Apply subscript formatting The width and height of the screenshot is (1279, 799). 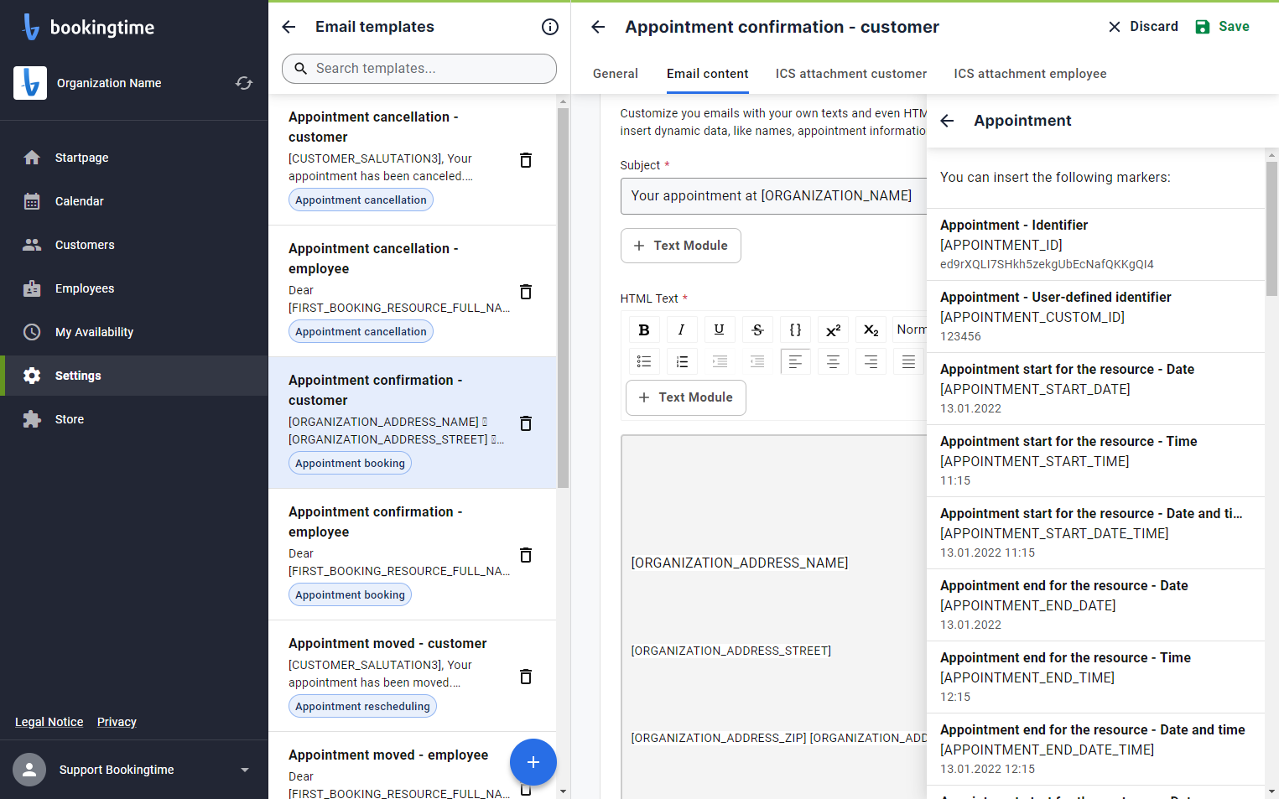[x=871, y=329]
